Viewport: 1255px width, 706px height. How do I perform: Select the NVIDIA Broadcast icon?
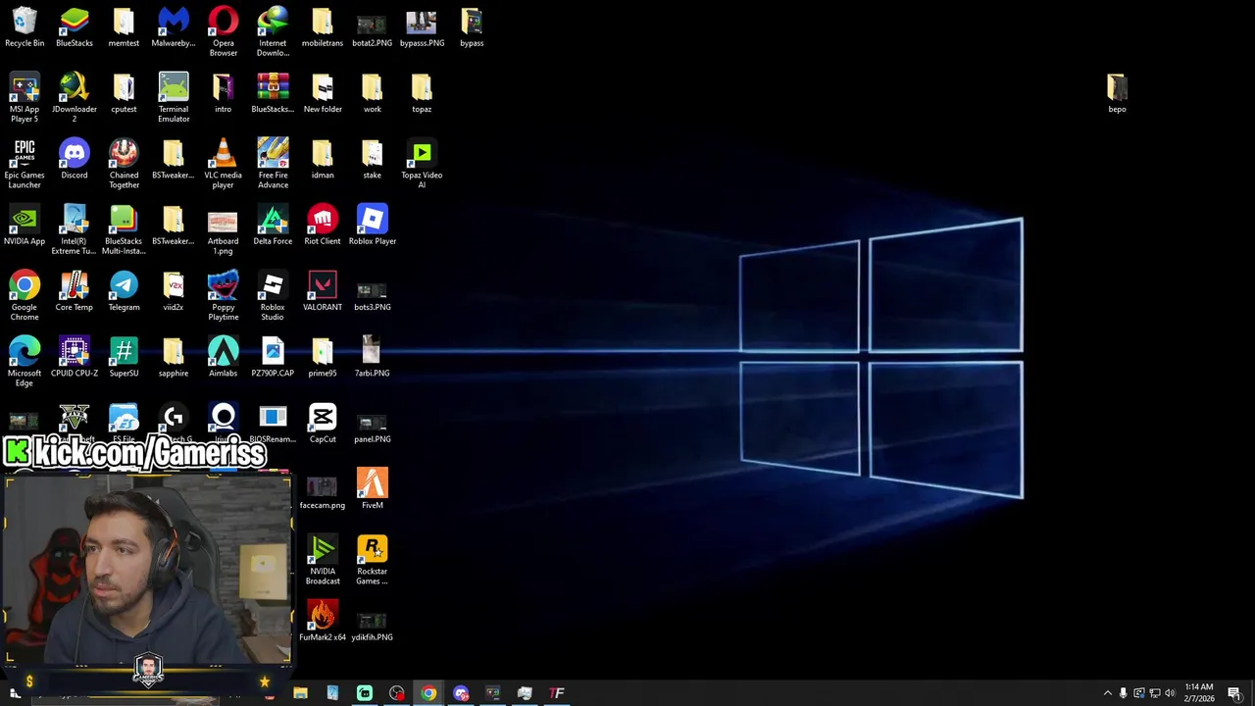tap(323, 559)
